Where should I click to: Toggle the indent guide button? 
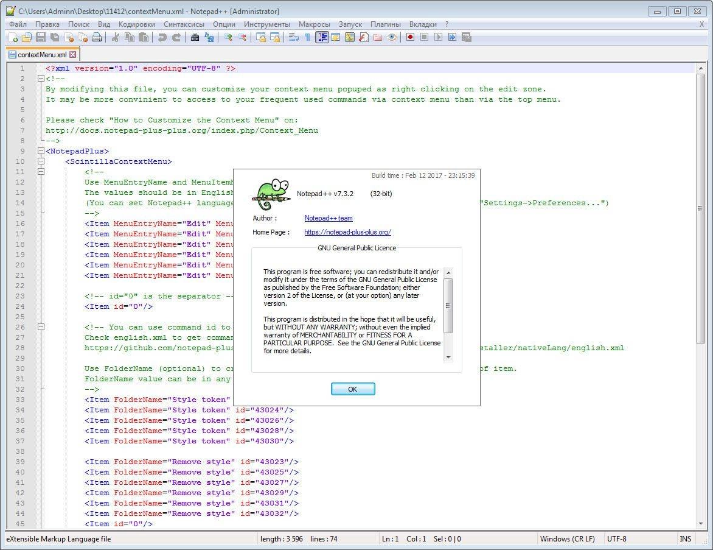coord(322,37)
